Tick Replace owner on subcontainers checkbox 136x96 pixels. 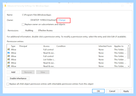pos(23,24)
